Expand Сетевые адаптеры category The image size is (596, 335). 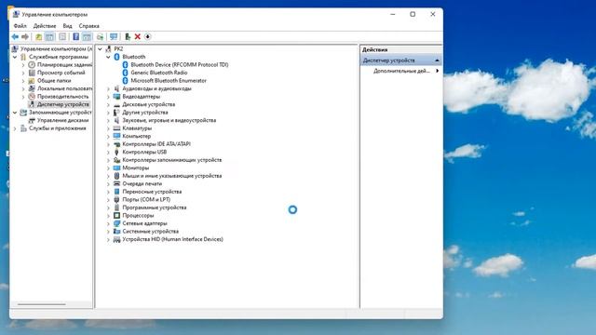coord(108,223)
